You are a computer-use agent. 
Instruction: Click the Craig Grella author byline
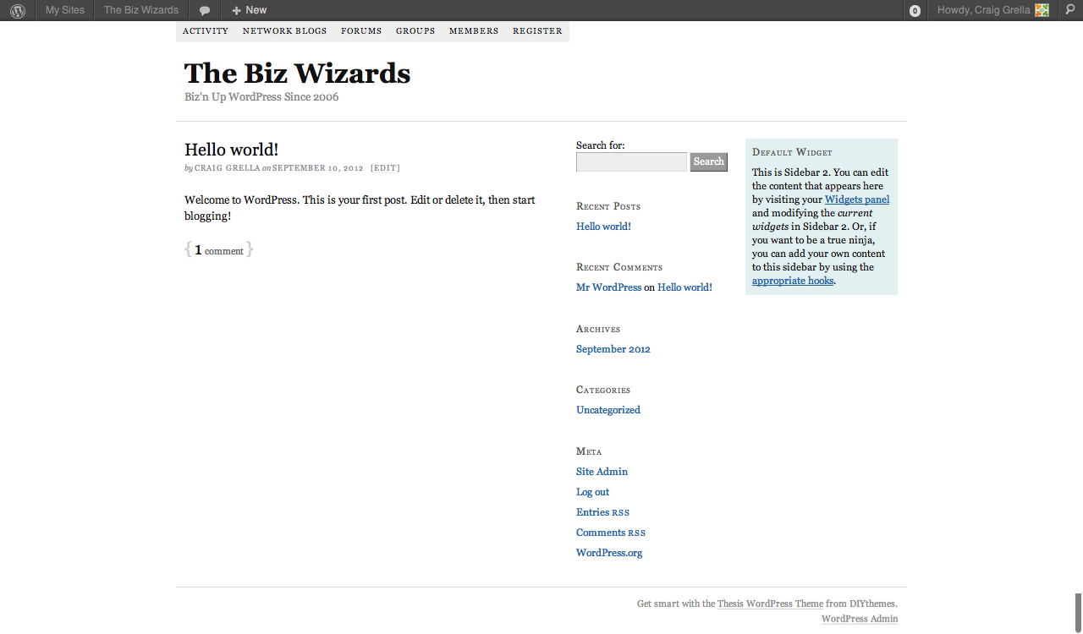pyautogui.click(x=227, y=168)
